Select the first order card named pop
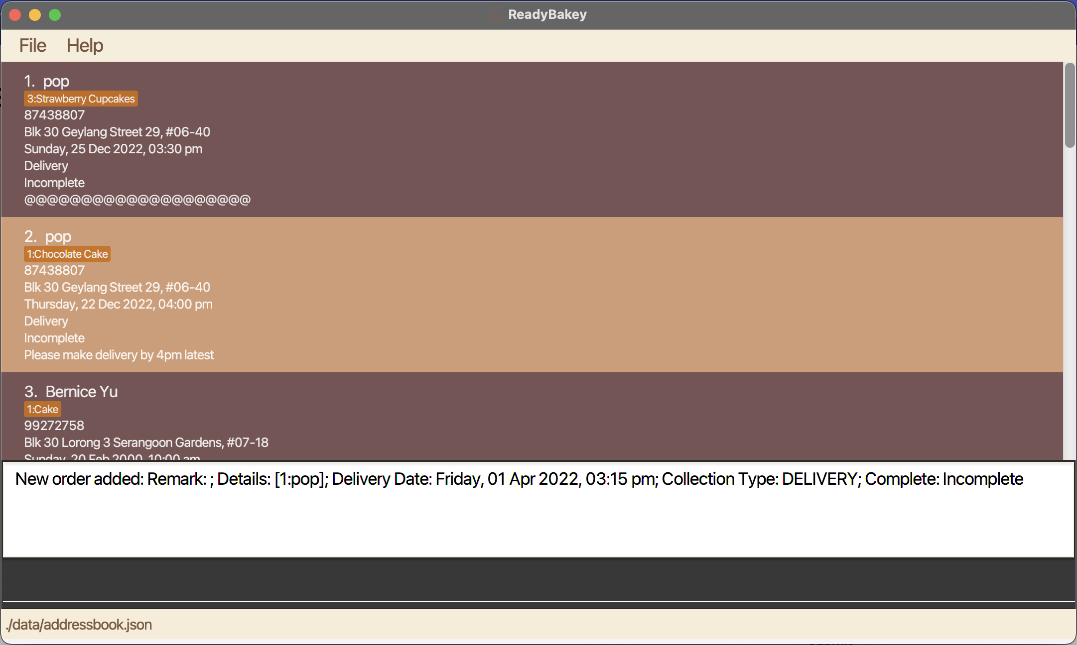 [x=498, y=139]
